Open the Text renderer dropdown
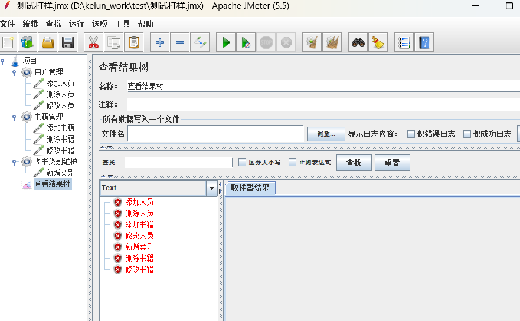520x321 pixels. [211, 188]
